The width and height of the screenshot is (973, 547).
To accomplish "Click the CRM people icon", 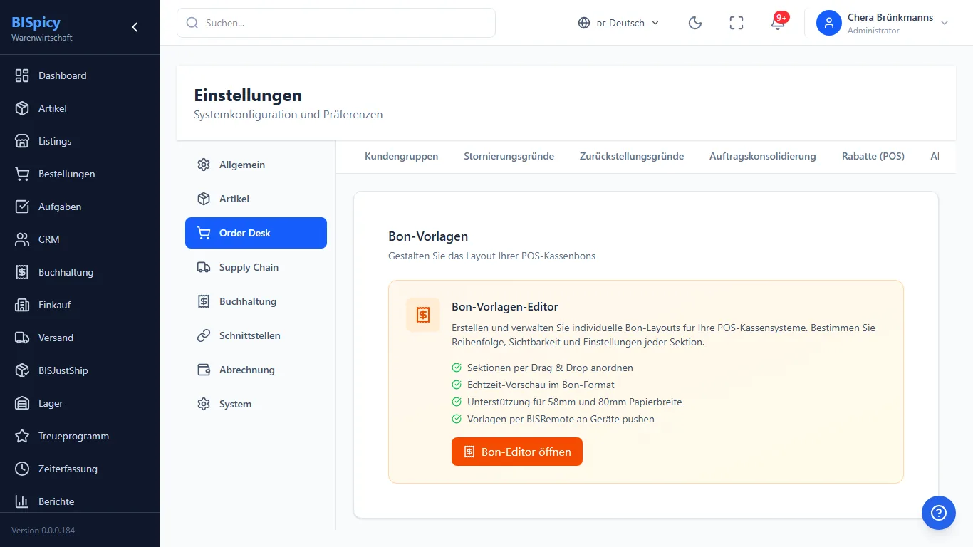I will tap(22, 239).
